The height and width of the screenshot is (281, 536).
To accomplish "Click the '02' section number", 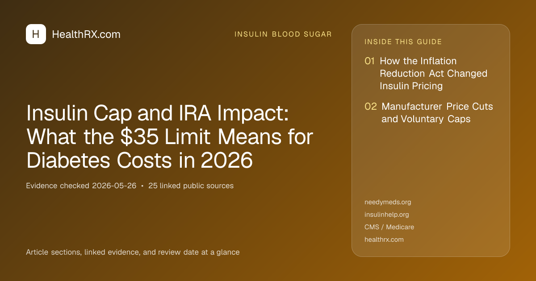I will [371, 107].
